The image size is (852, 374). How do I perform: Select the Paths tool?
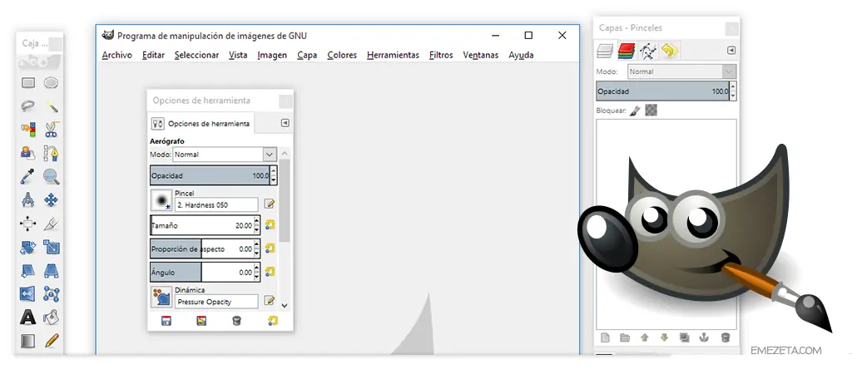tap(51, 153)
